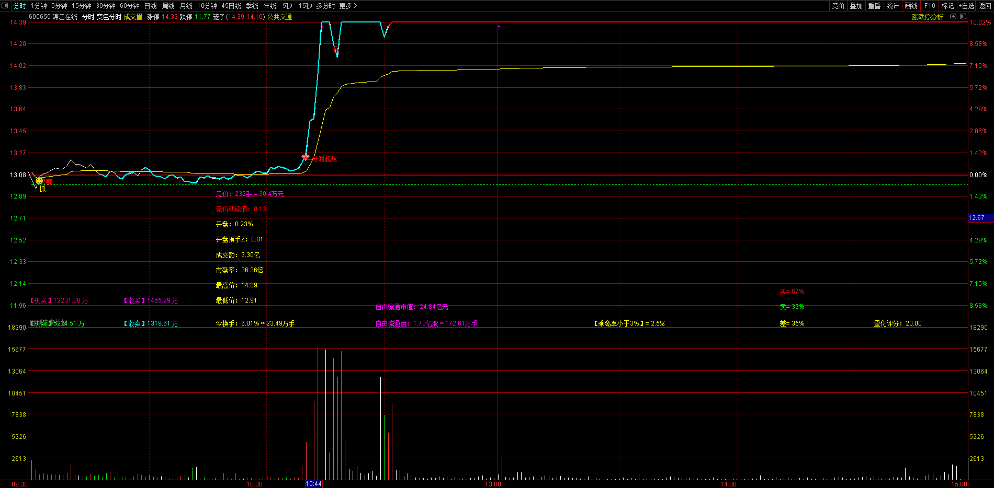Click the 重播 replay button
Screen dimensions: 994x488
[x=874, y=6]
